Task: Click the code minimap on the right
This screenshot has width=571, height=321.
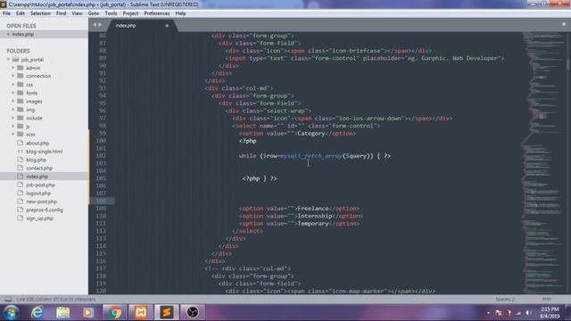Action: click(x=542, y=162)
